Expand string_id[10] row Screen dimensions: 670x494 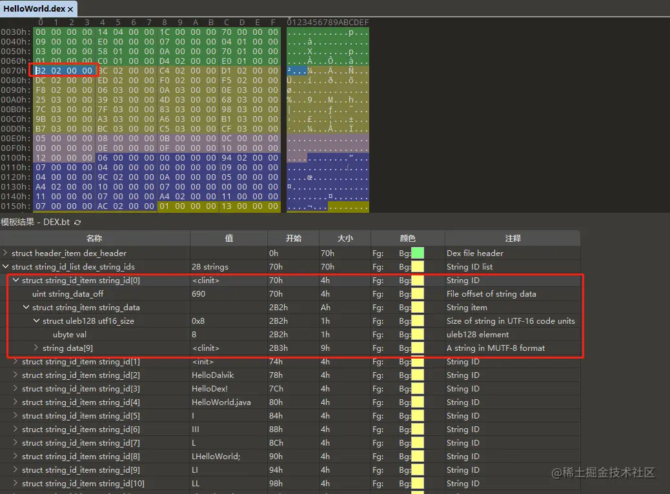(x=15, y=483)
